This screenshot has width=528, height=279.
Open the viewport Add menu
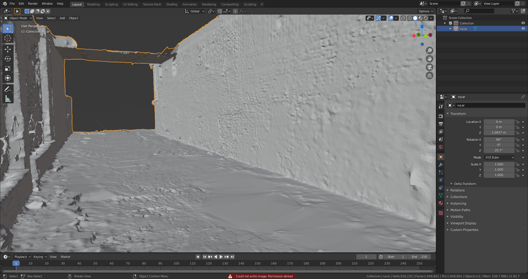click(x=63, y=18)
